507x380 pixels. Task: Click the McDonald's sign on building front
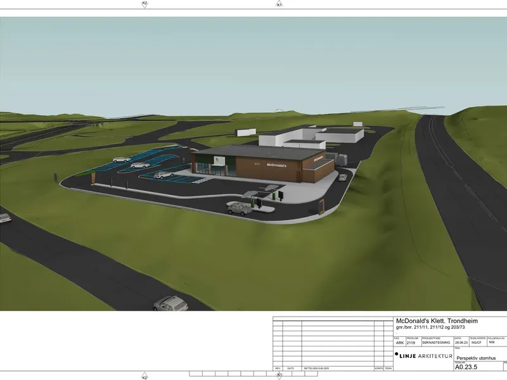[276, 165]
